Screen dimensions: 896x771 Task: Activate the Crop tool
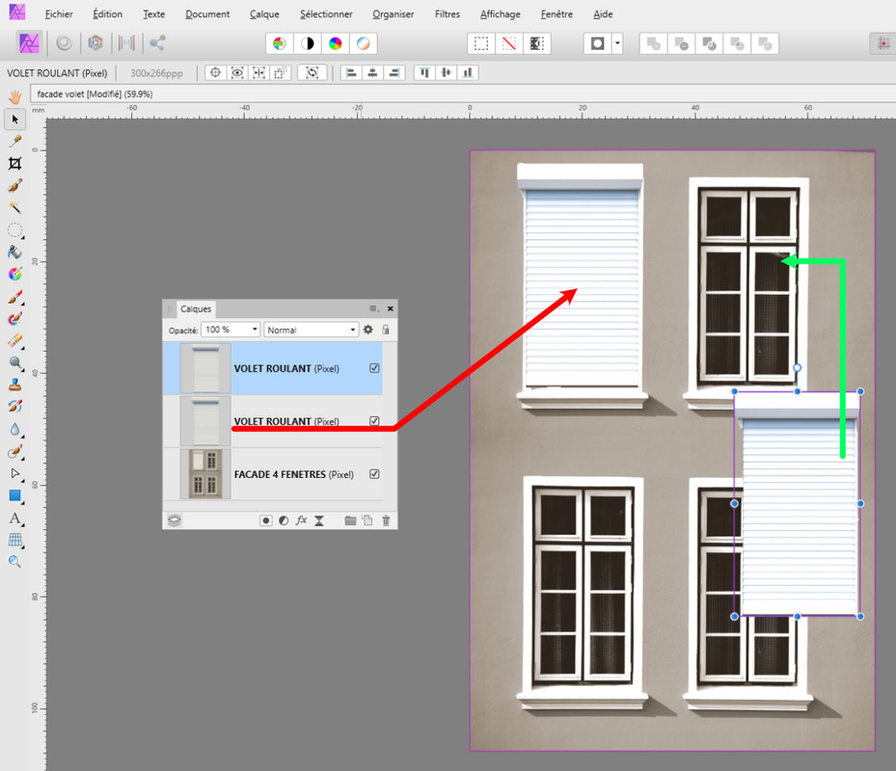tap(14, 163)
